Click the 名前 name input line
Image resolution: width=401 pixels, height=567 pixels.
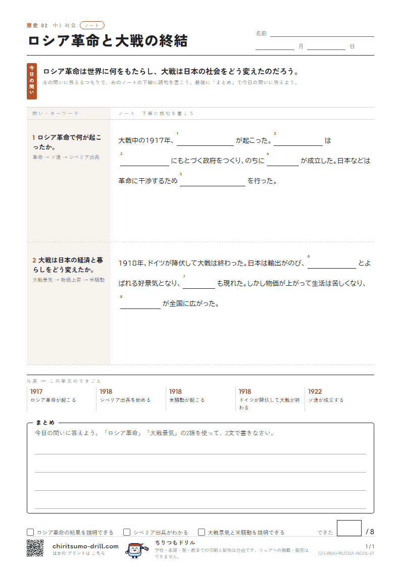pyautogui.click(x=322, y=33)
